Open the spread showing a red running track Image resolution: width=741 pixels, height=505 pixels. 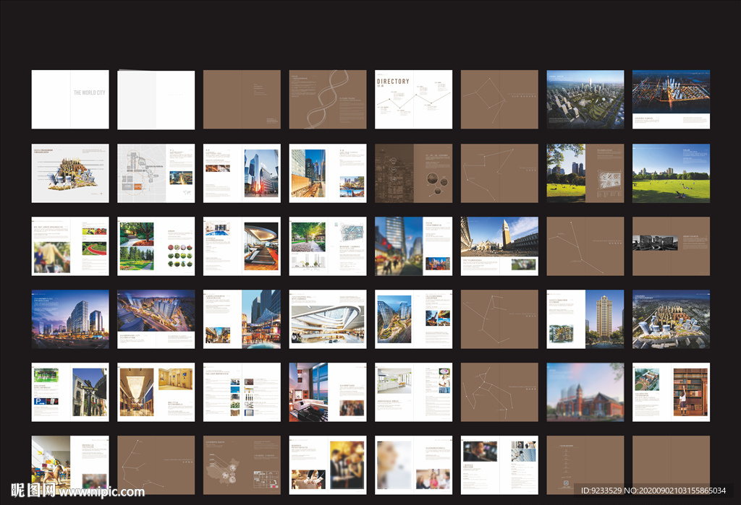pyautogui.click(x=70, y=246)
